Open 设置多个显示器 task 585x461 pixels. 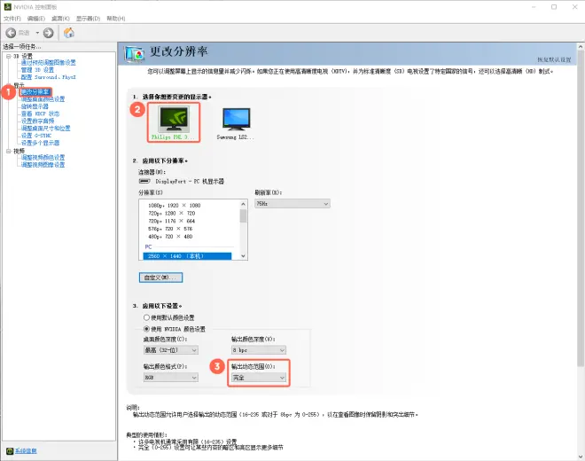pos(40,143)
